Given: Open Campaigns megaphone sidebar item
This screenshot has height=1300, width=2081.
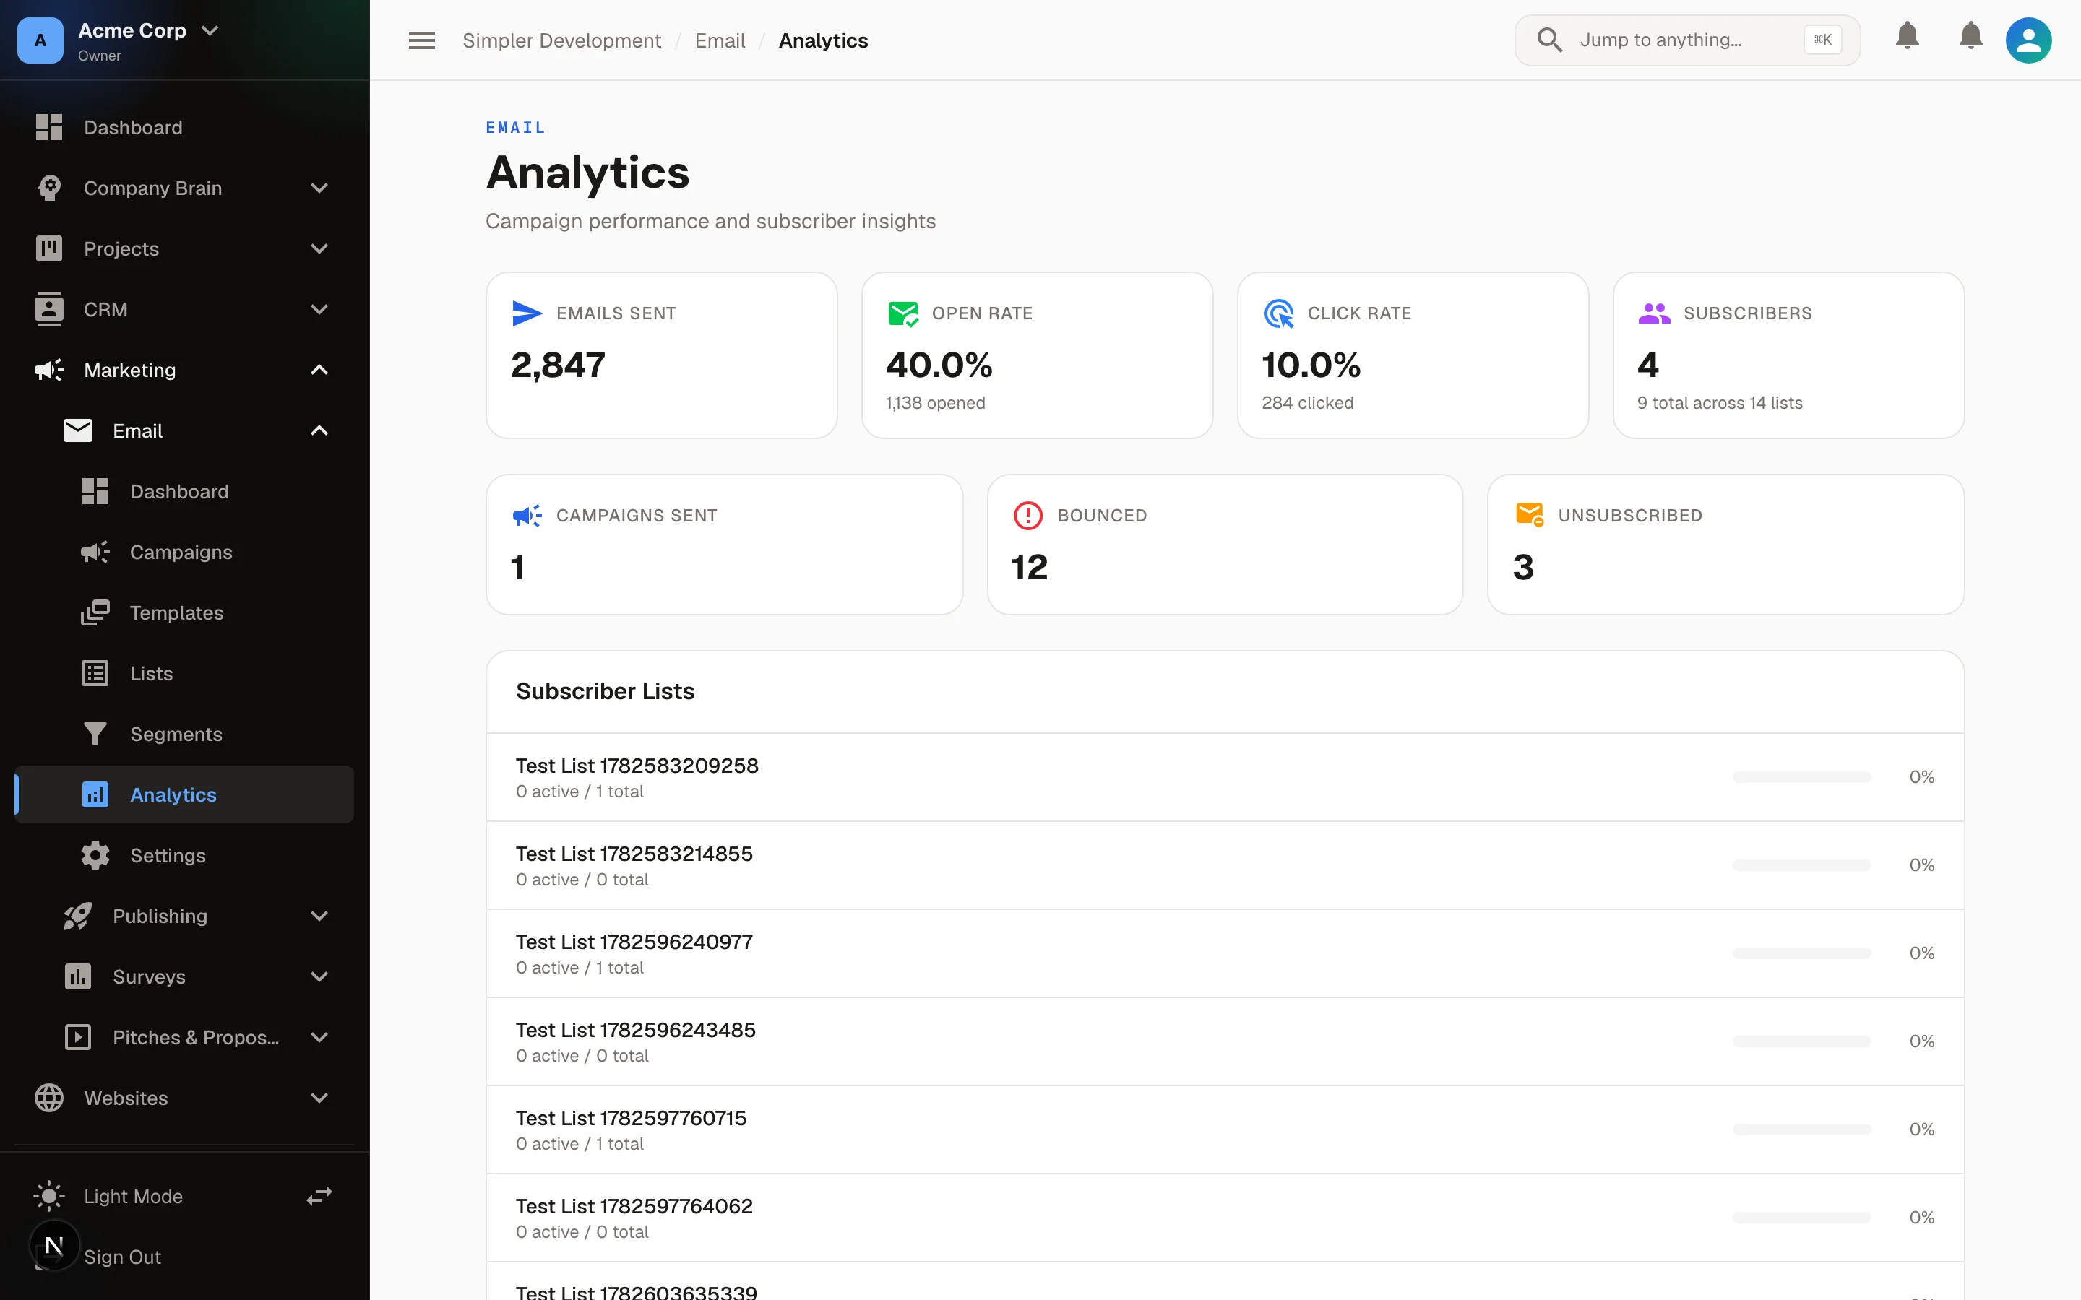Looking at the screenshot, I should click(184, 552).
